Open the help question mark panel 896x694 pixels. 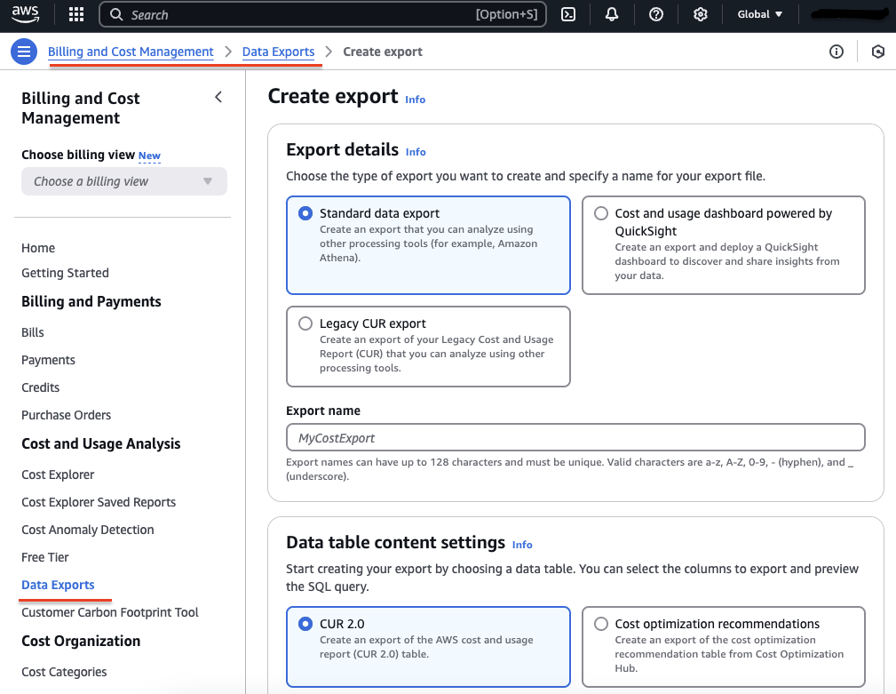click(655, 14)
